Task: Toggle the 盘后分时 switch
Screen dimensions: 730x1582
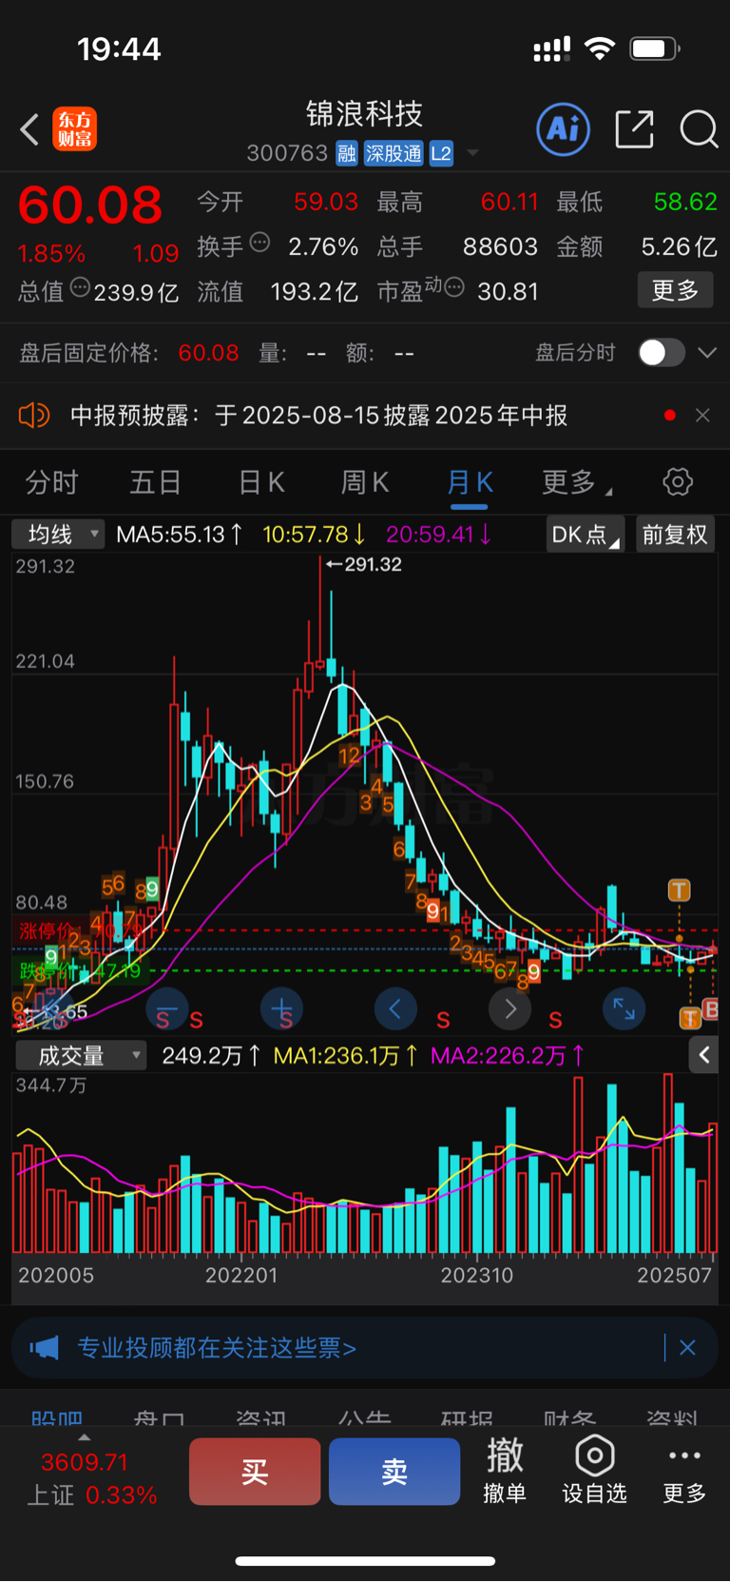Action: (x=661, y=353)
